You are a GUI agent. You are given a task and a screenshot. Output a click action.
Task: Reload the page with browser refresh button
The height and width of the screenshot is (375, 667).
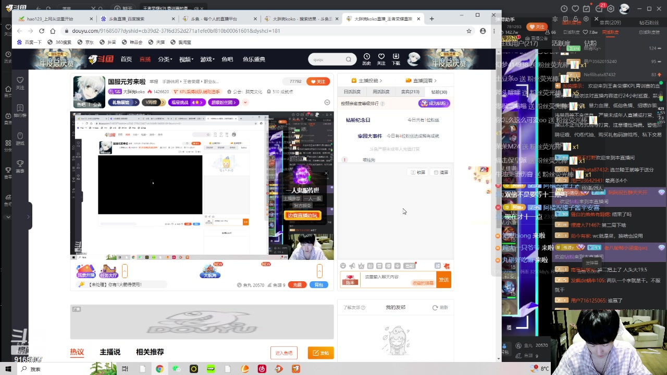(43, 31)
